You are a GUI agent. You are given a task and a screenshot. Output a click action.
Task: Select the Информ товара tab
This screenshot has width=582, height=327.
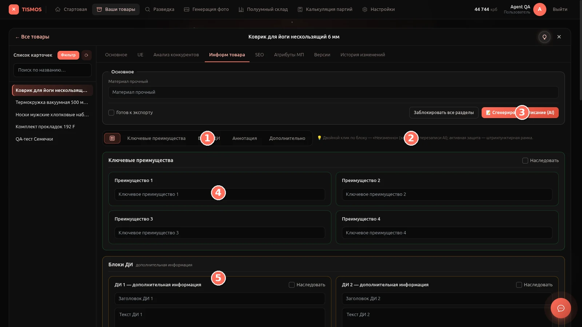click(x=227, y=55)
